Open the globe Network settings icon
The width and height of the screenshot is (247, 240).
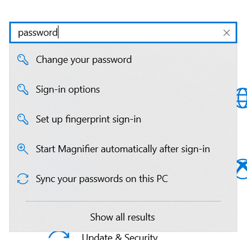[242, 98]
